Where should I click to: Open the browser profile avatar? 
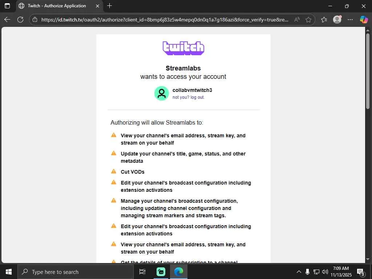tap(337, 20)
